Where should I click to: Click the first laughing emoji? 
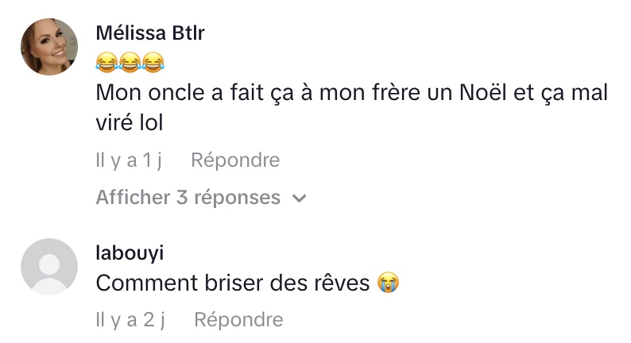pos(106,62)
